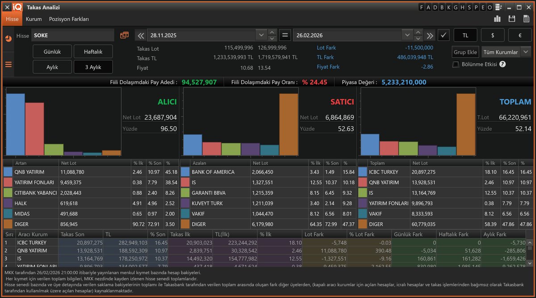Click the S shortcut letter button

pyautogui.click(x=469, y=7)
